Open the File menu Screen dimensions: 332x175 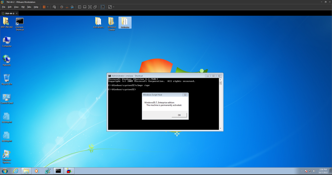tap(4, 7)
